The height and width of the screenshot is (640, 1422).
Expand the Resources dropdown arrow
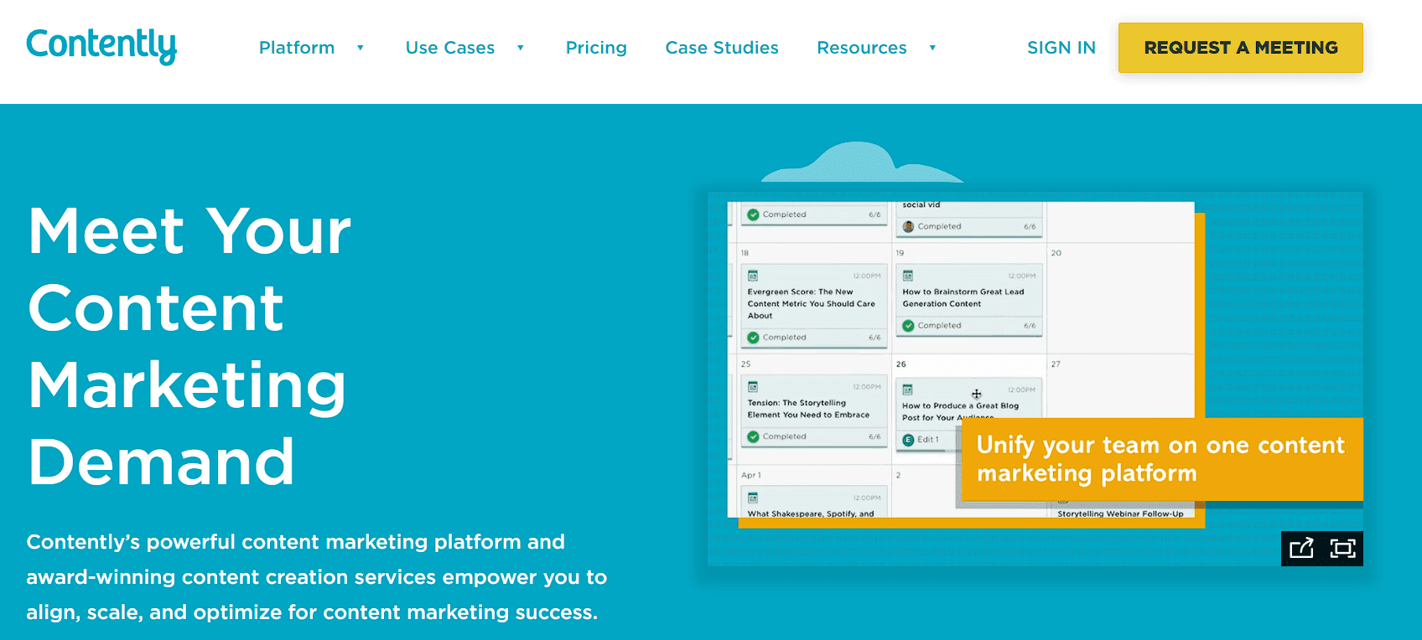tap(932, 48)
